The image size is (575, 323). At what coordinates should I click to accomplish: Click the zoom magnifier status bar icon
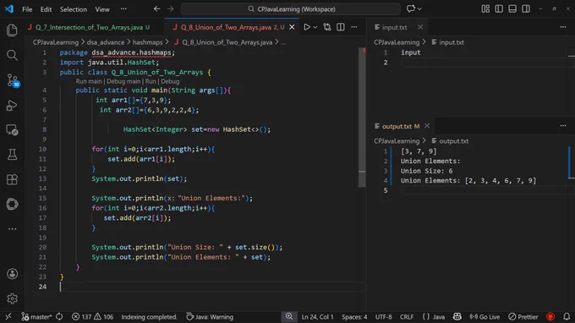(289, 317)
